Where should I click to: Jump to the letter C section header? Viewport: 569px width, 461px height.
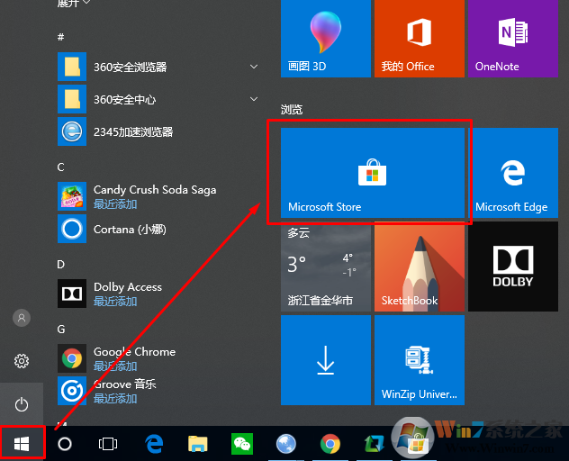click(61, 167)
